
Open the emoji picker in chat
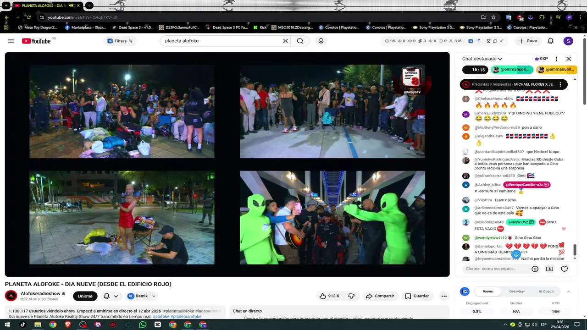(535, 269)
